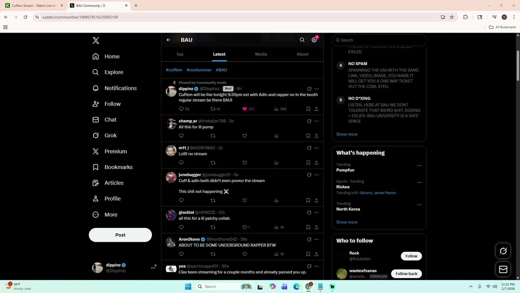Switch to Media tab
Image resolution: width=520 pixels, height=293 pixels.
(x=261, y=54)
